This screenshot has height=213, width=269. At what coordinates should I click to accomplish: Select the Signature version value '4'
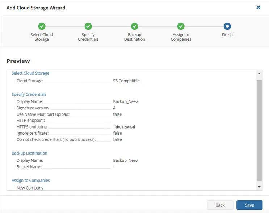click(114, 108)
